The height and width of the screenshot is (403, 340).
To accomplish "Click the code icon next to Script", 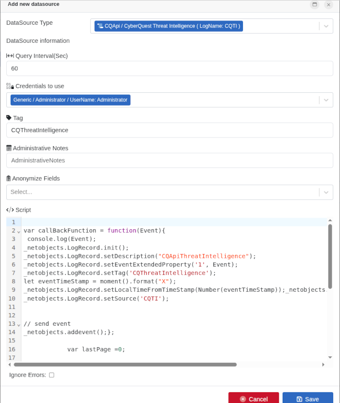I will pyautogui.click(x=10, y=210).
